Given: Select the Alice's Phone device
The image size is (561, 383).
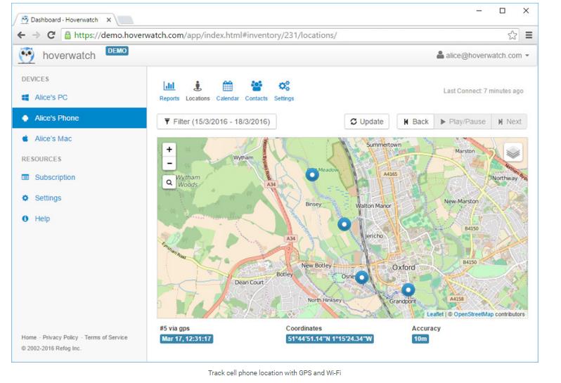Looking at the screenshot, I should [79, 118].
